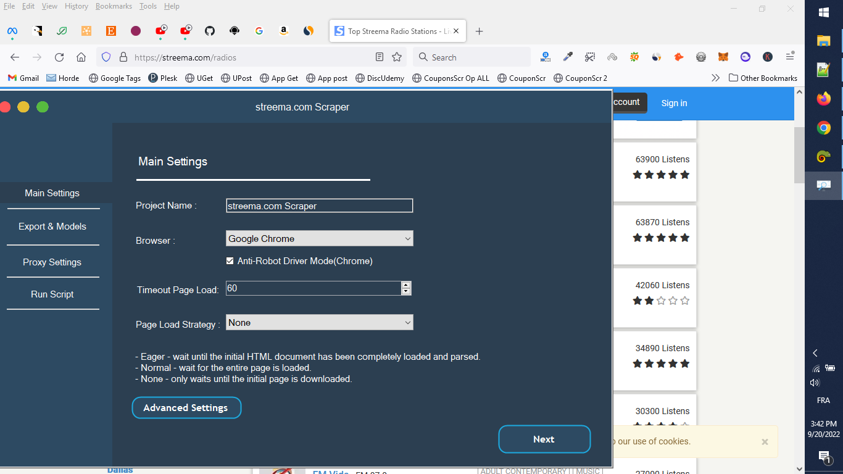The image size is (843, 474).
Task: Click the Advanced Settings button
Action: click(186, 408)
